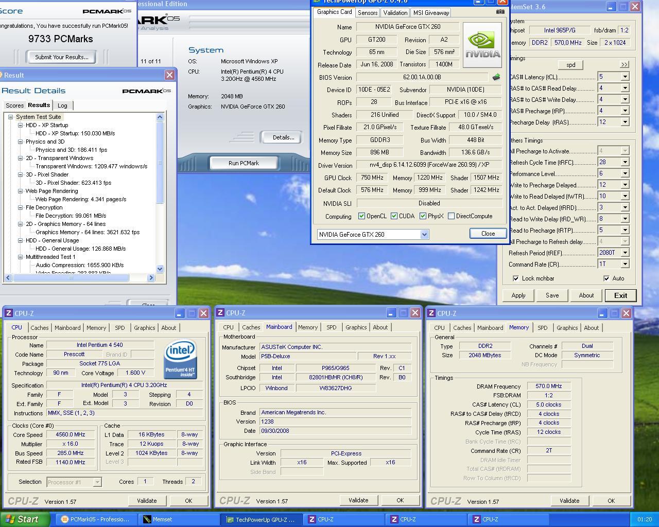Click the Core Speed value 4560.0 MHz

71,434
